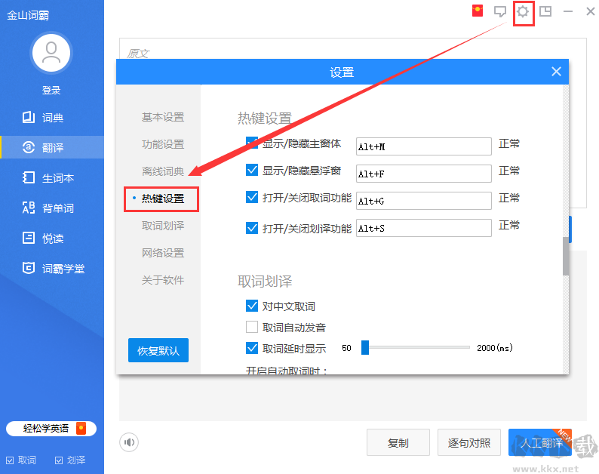Click the 轻松学英语 promo button
Image resolution: width=599 pixels, height=474 pixels.
click(51, 429)
